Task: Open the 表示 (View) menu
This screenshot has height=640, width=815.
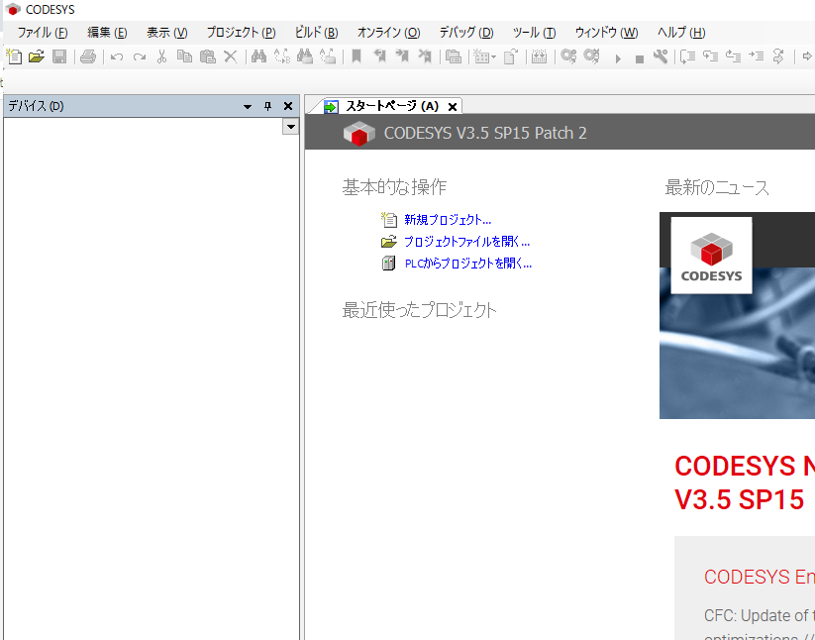Action: coord(166,33)
